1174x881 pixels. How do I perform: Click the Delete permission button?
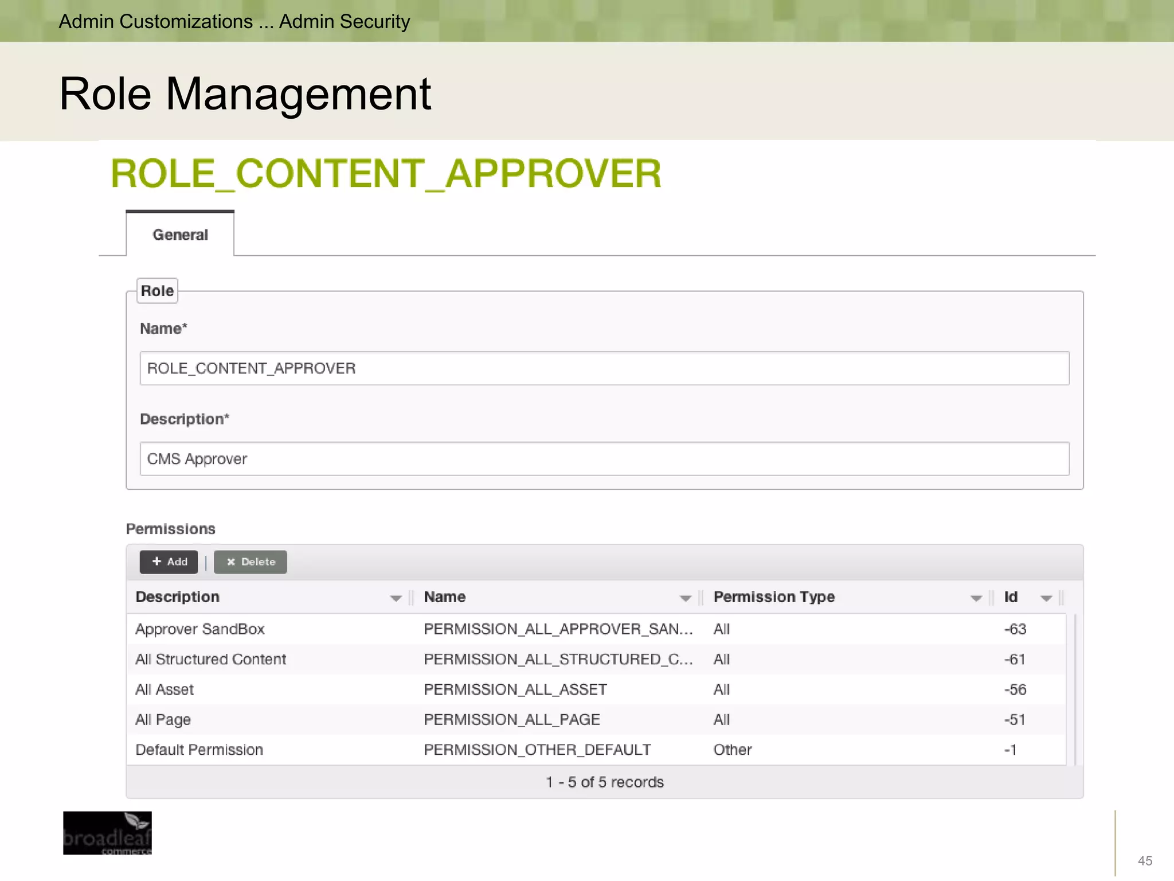[x=251, y=562]
